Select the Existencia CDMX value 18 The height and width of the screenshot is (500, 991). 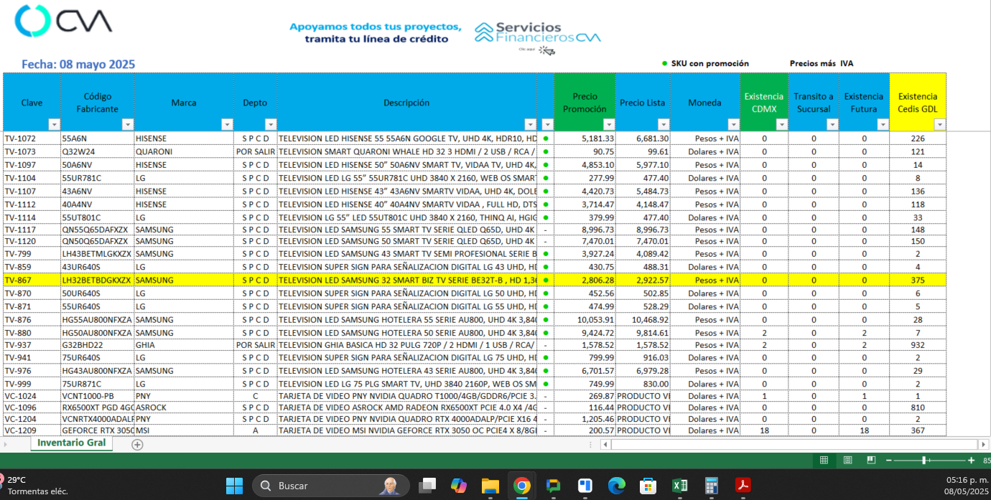(x=764, y=430)
